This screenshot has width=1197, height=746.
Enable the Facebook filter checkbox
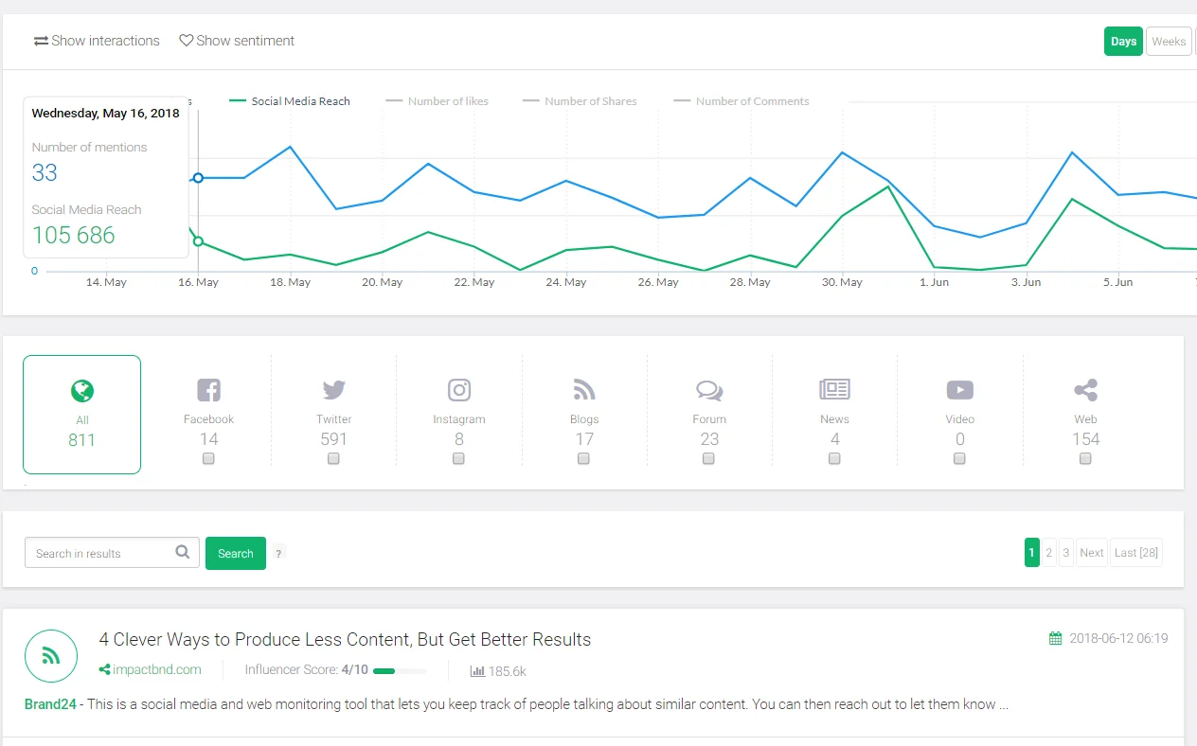coord(208,458)
